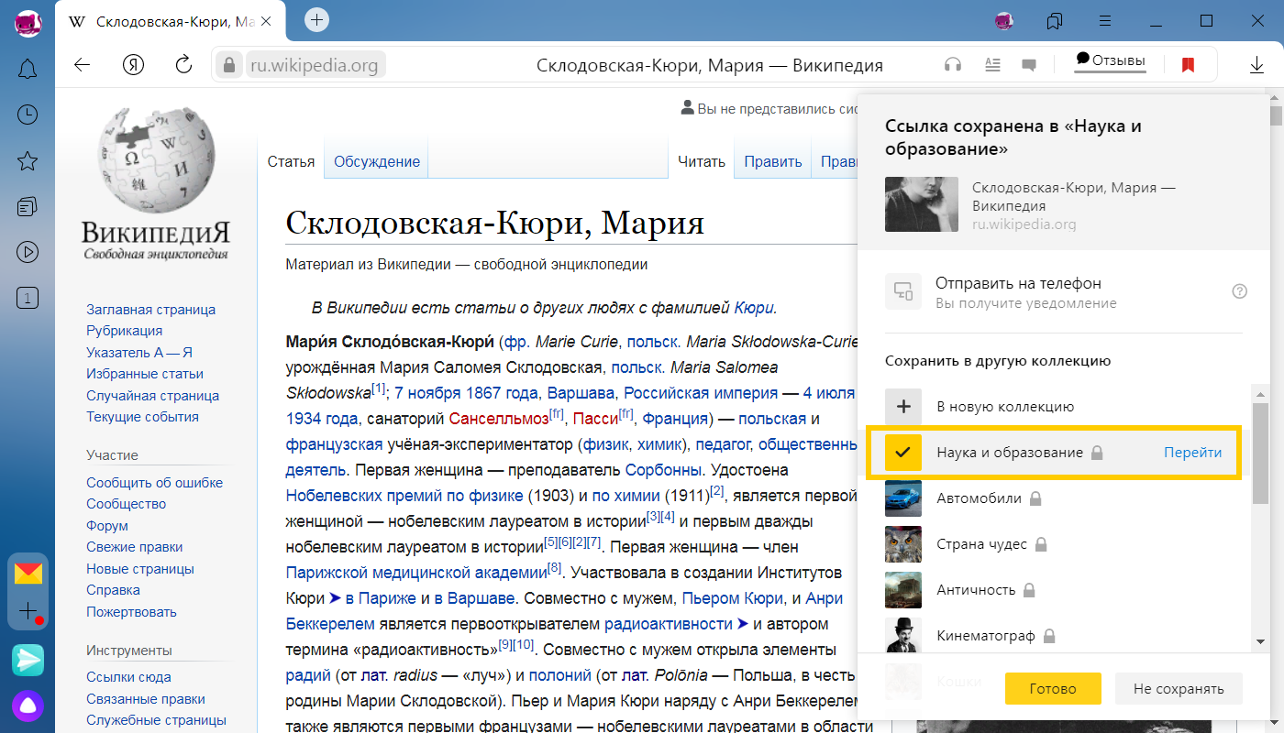The height and width of the screenshot is (733, 1284).
Task: Switch to Обсуждение tab
Action: point(377,161)
